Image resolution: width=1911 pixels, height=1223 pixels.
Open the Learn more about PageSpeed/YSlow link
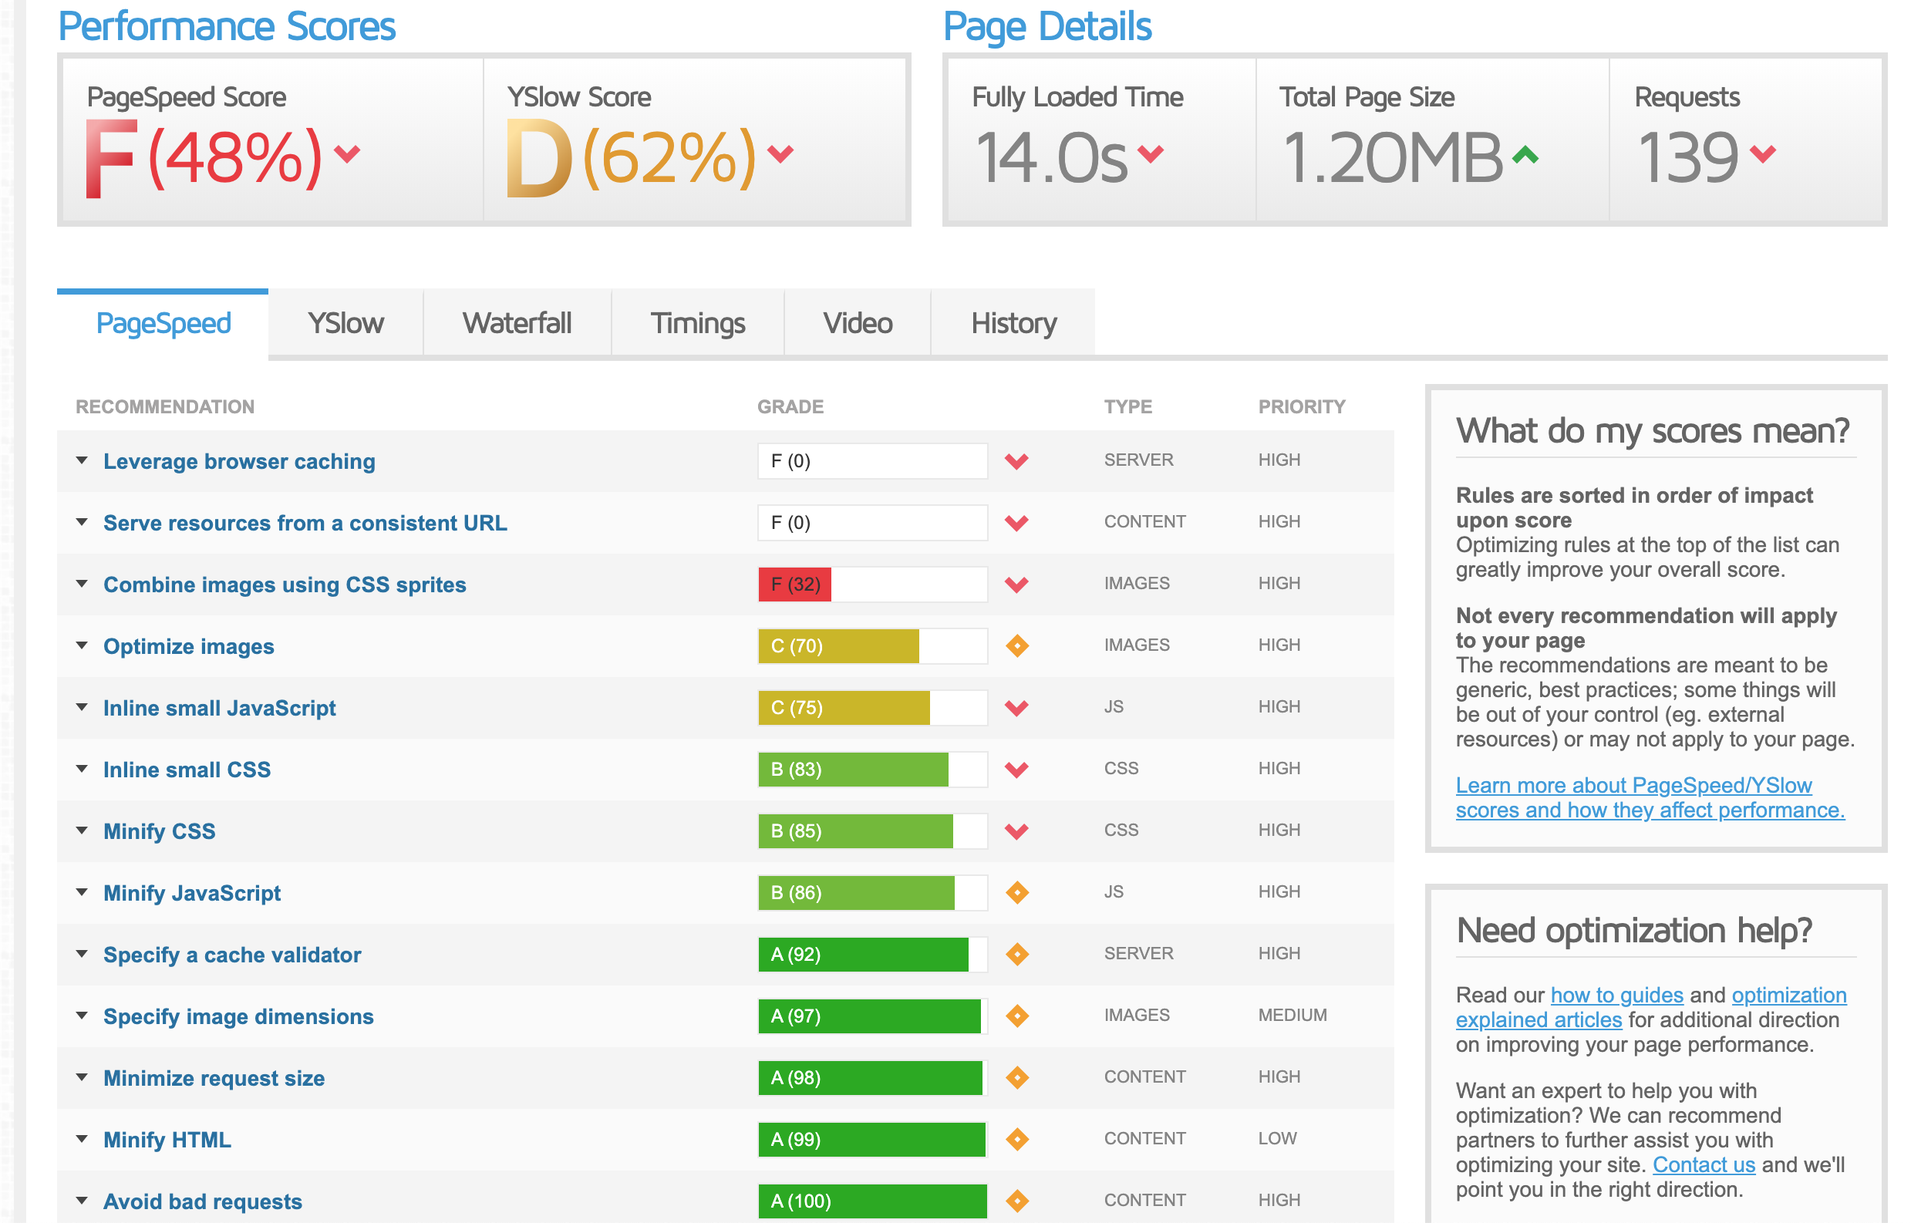[1650, 797]
